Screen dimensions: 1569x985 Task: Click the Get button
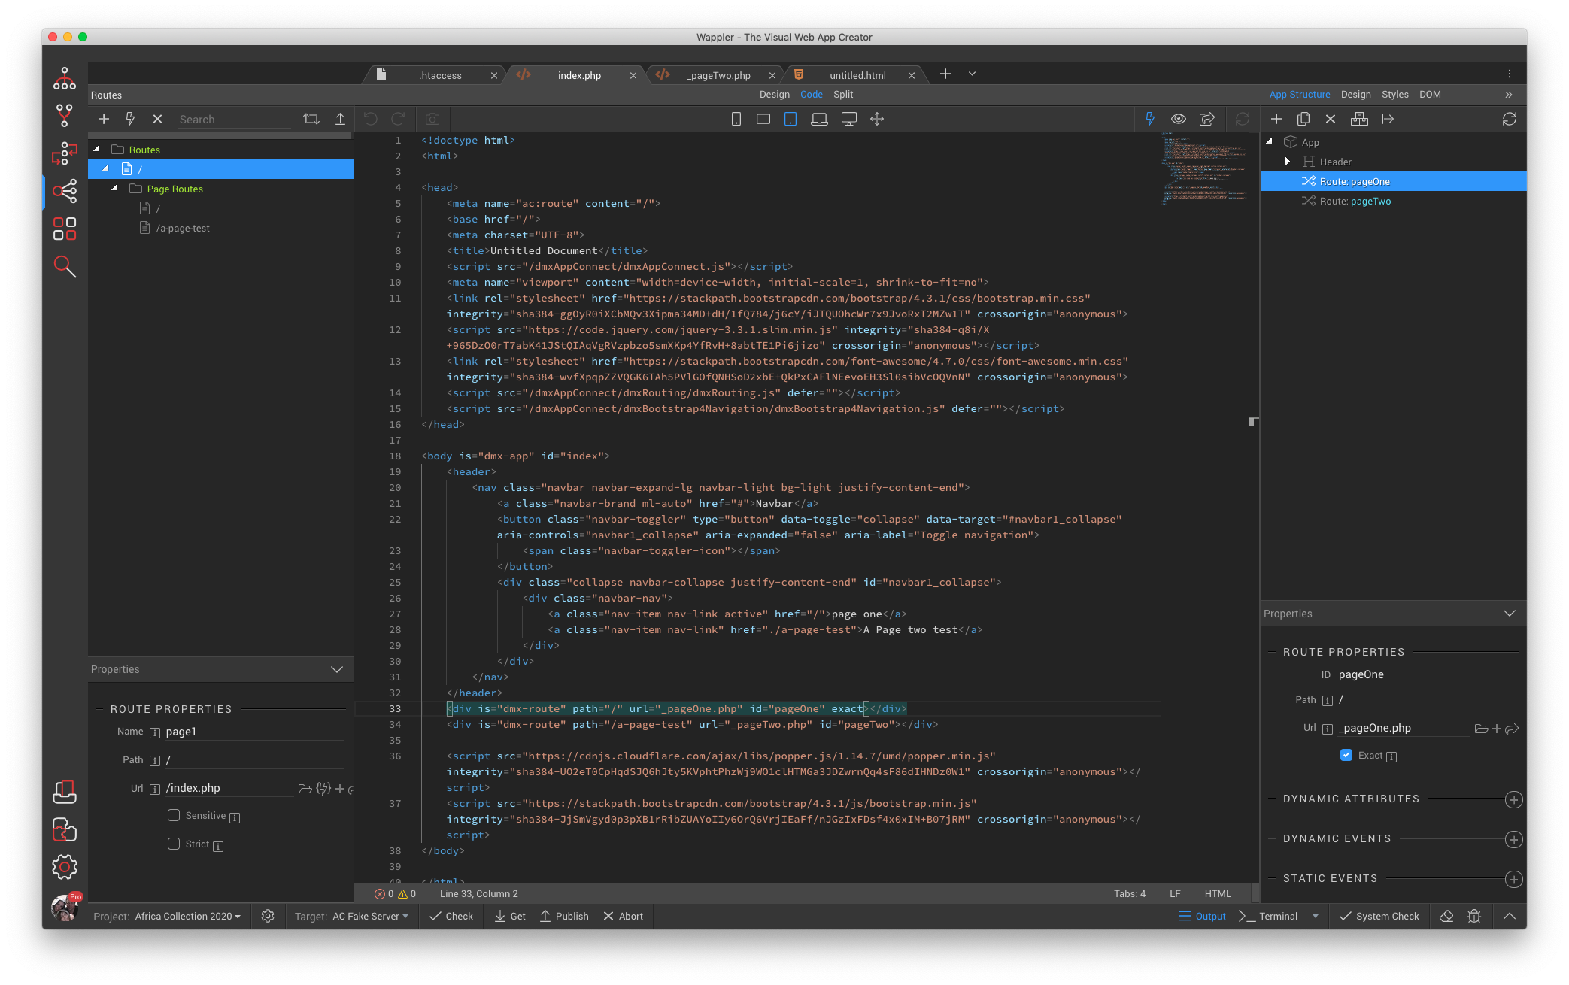(510, 916)
